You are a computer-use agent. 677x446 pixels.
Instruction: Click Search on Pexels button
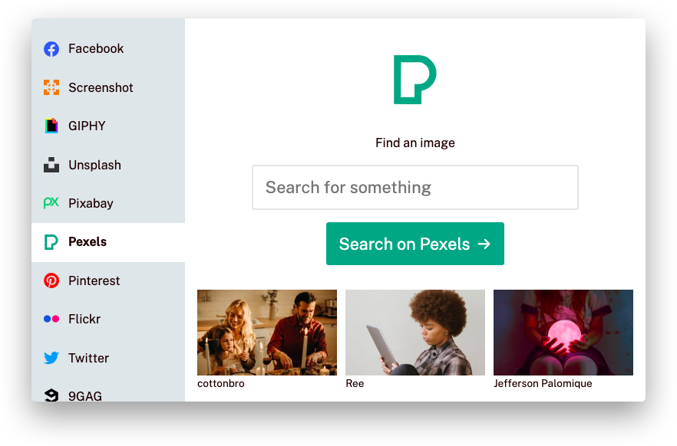415,244
